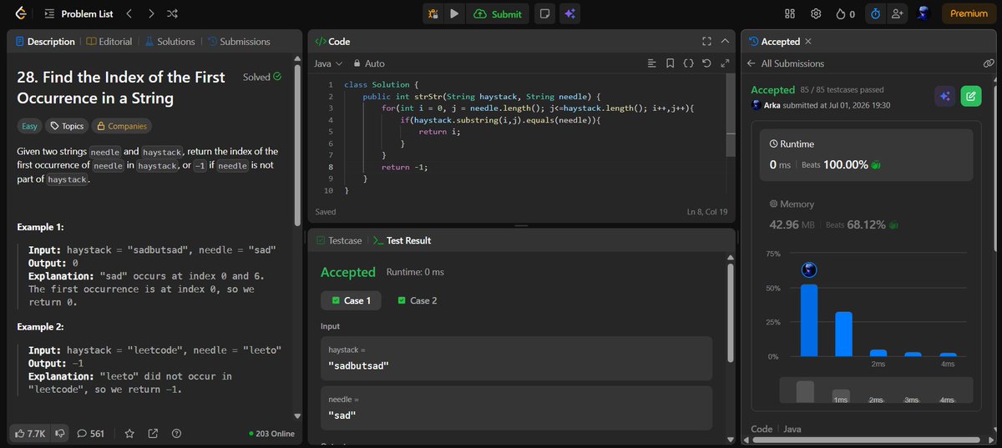Expand the Topics tag
1002x448 pixels.
click(x=67, y=126)
